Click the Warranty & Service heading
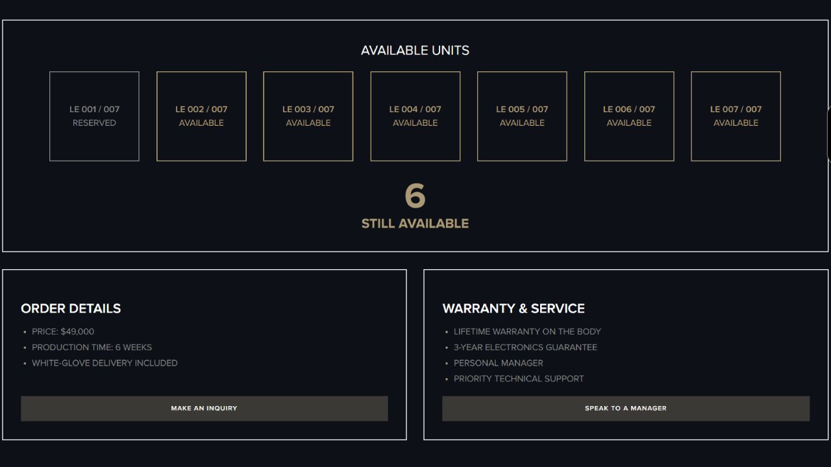This screenshot has height=467, width=831. (514, 309)
